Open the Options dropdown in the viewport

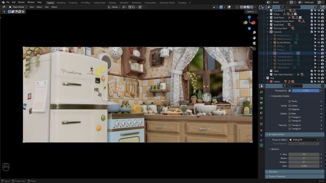coord(251,12)
